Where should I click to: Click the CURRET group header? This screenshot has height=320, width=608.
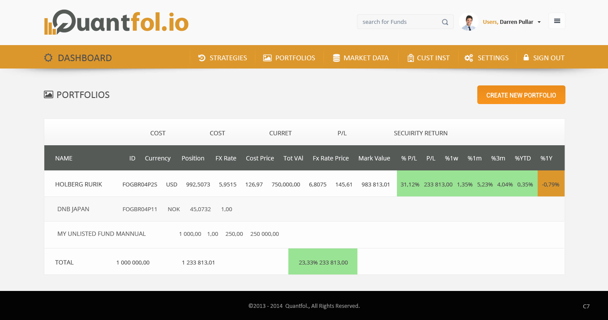(x=281, y=133)
